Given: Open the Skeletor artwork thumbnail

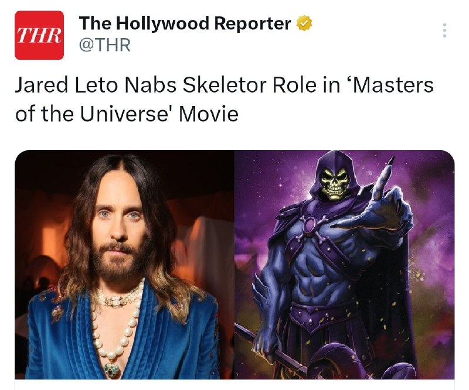Looking at the screenshot, I should point(344,265).
